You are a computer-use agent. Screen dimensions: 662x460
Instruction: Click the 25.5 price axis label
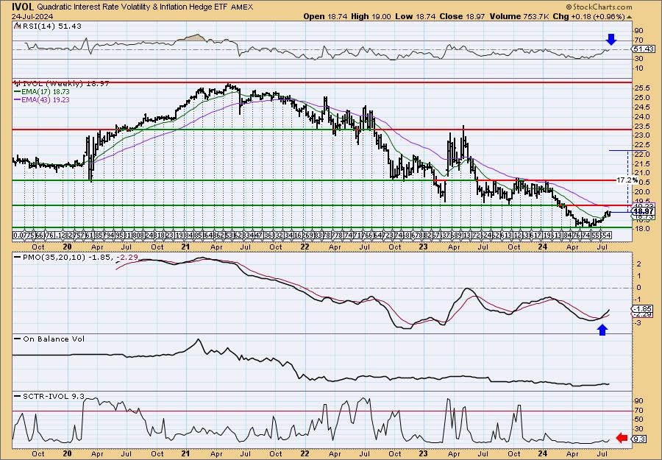pyautogui.click(x=641, y=88)
